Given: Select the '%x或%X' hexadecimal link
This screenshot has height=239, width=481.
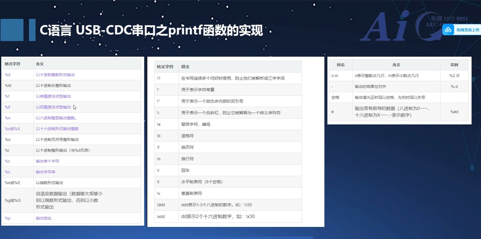Looking at the screenshot, I should coord(12,129).
